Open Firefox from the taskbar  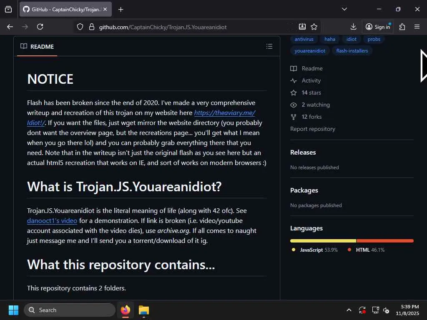point(126,310)
